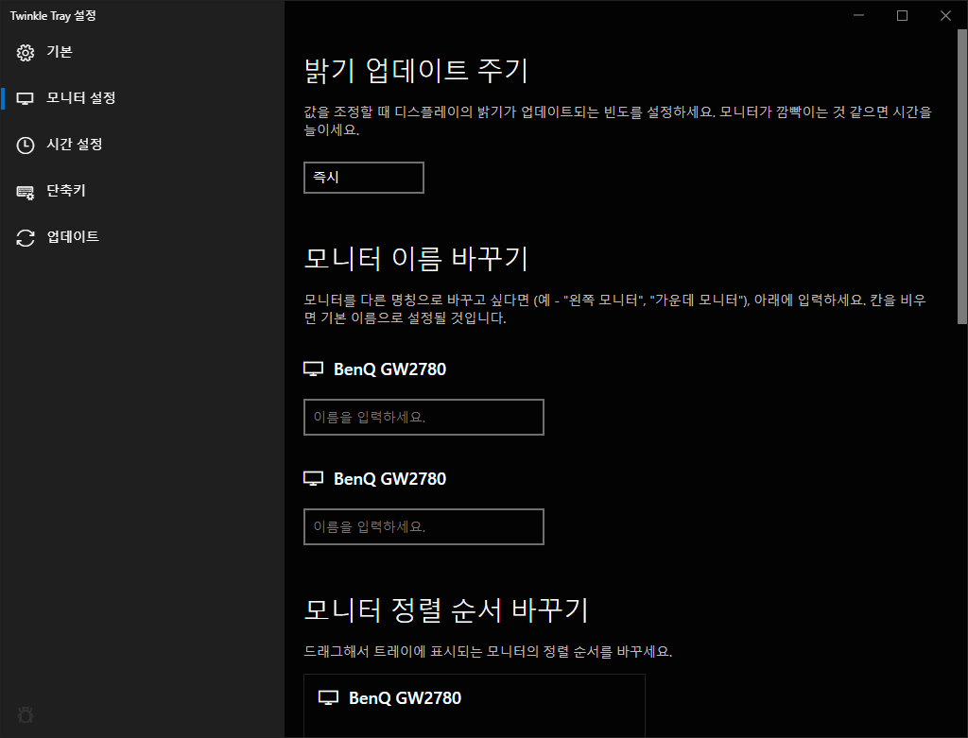Click the first BenQ GW2780 name input
This screenshot has width=968, height=738.
click(423, 417)
